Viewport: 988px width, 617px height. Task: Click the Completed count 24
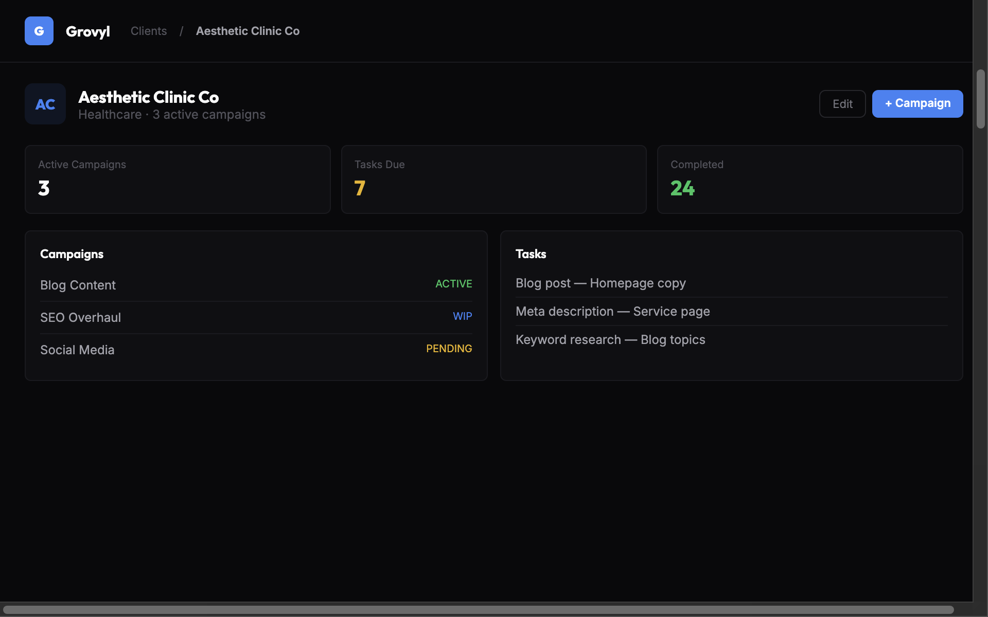[682, 188]
